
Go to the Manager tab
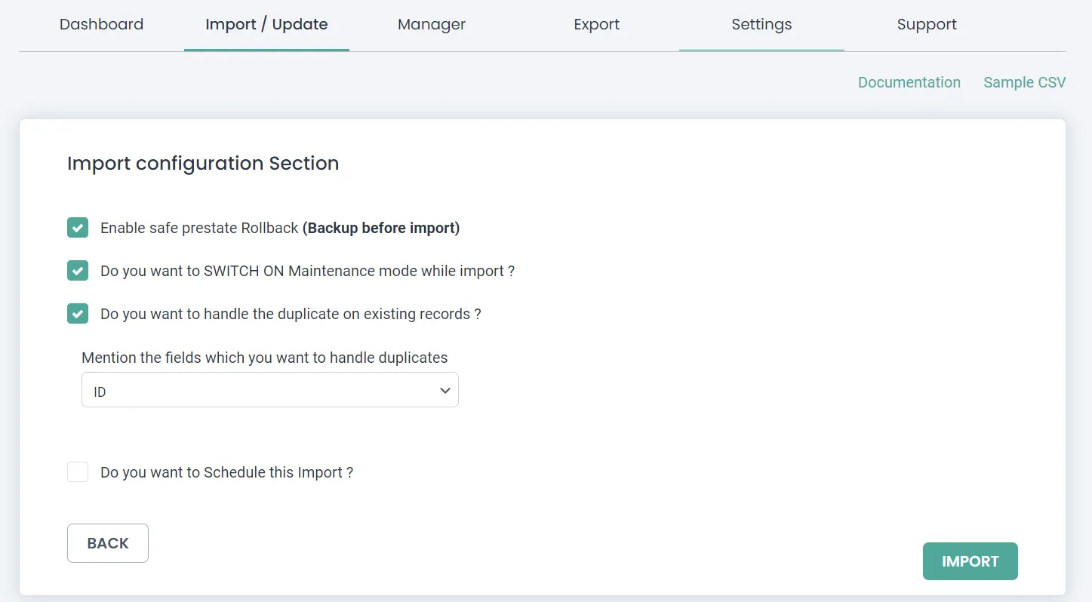click(x=432, y=24)
